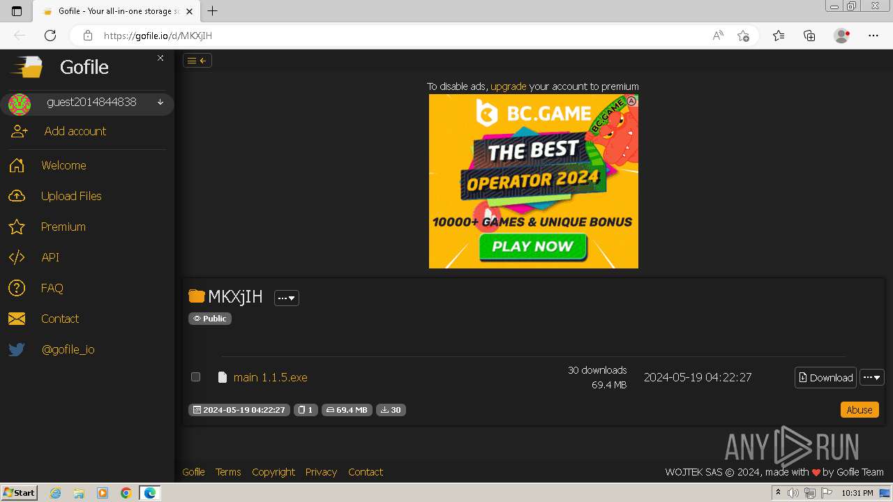Collapse sidebar using the menu arrow button

tap(197, 61)
